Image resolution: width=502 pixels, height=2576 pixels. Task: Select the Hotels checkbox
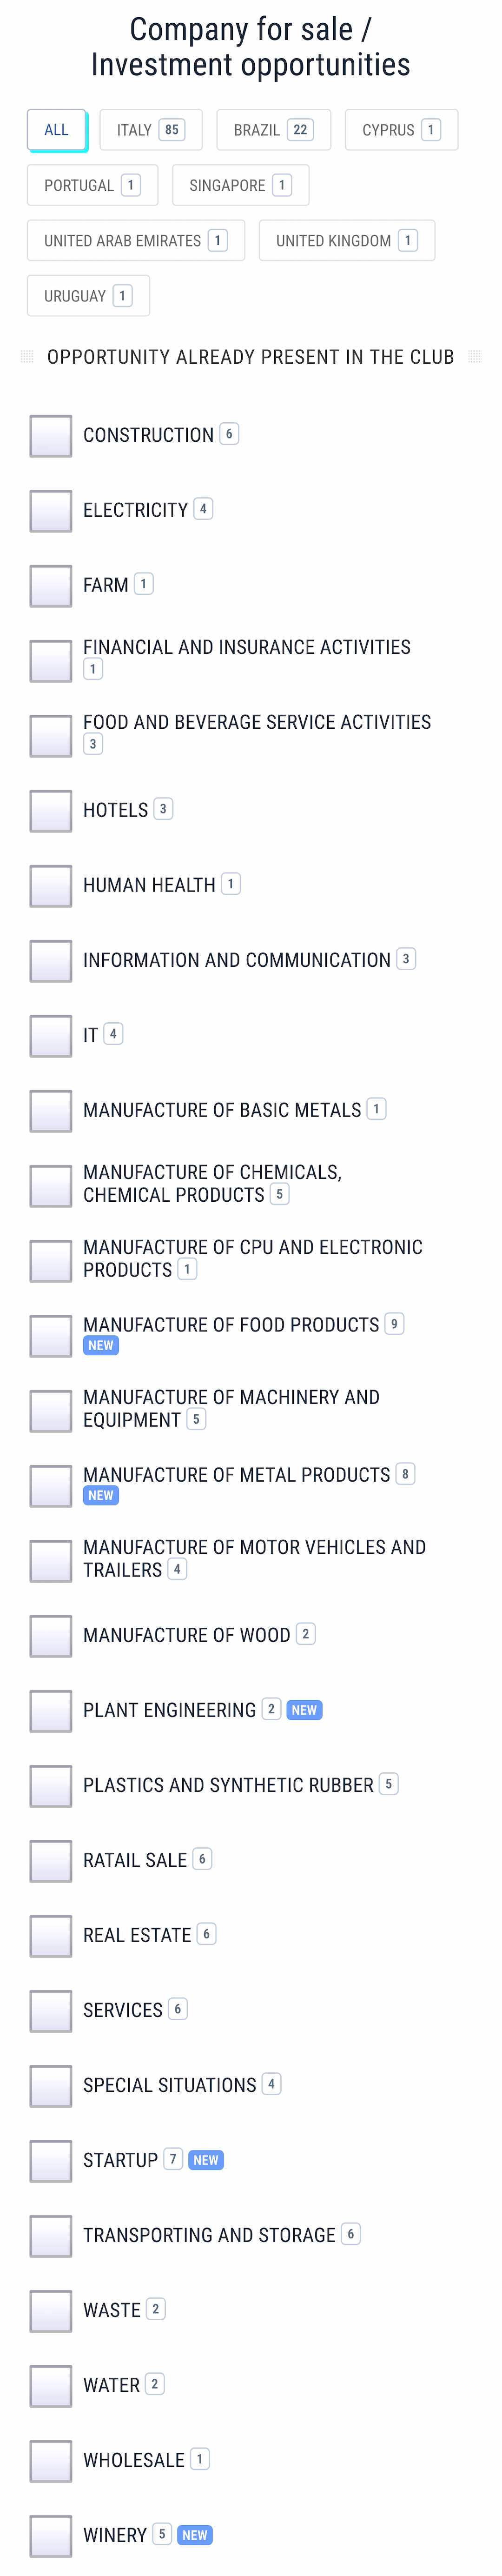[x=50, y=811]
